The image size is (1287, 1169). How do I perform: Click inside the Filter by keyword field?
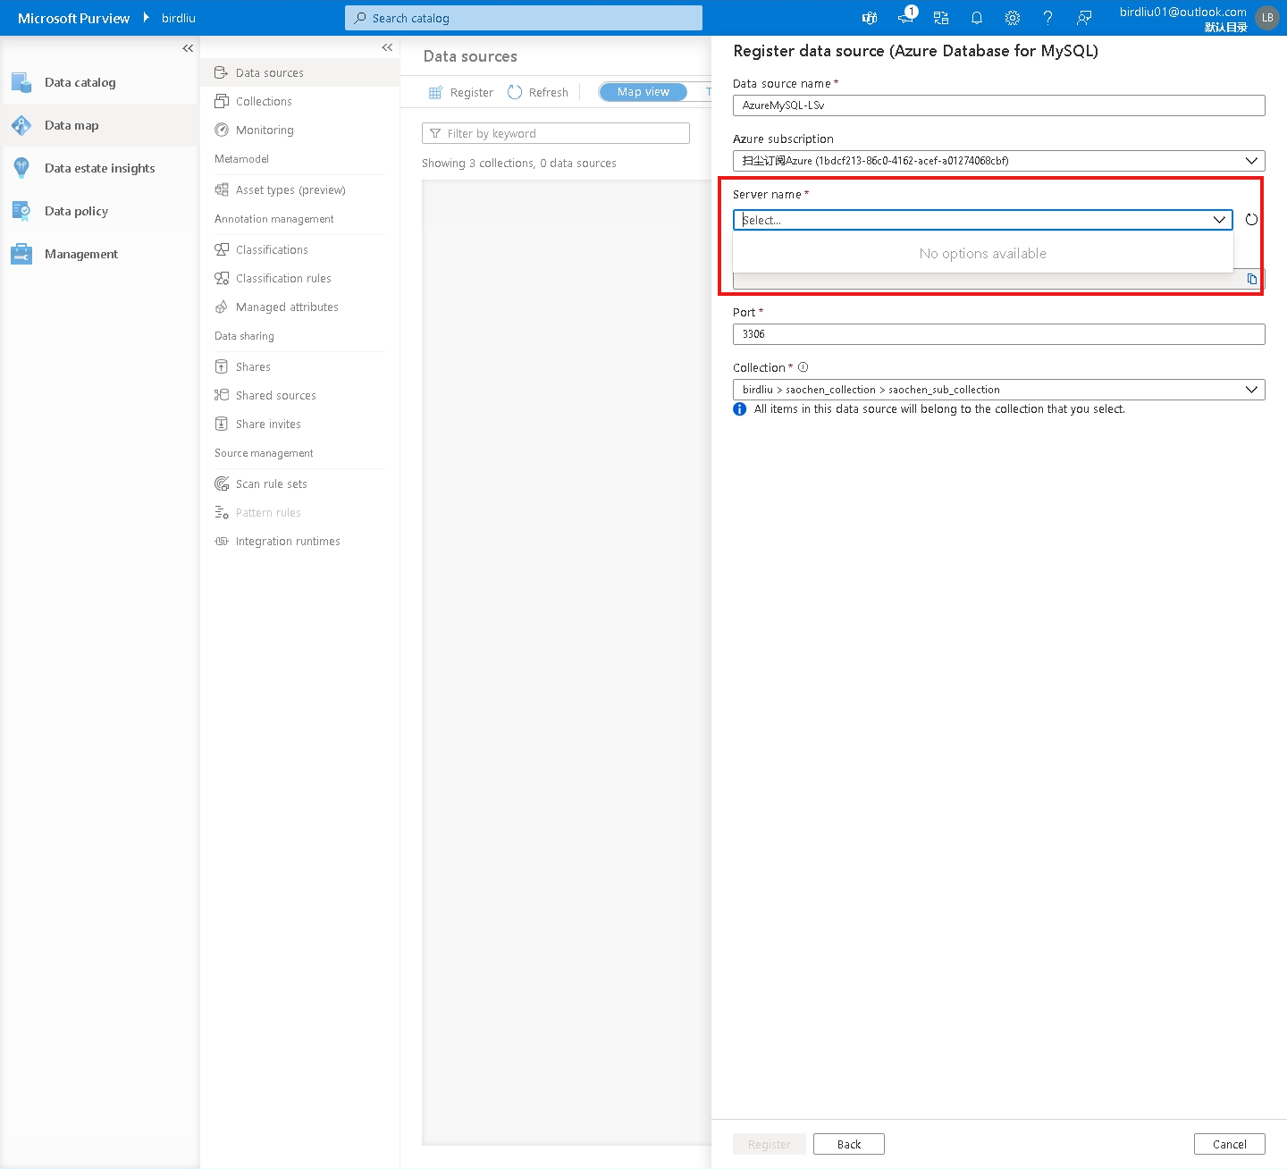pyautogui.click(x=555, y=132)
